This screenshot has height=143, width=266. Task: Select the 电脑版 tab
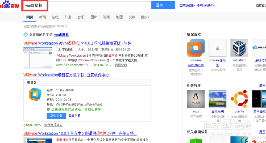[32, 82]
